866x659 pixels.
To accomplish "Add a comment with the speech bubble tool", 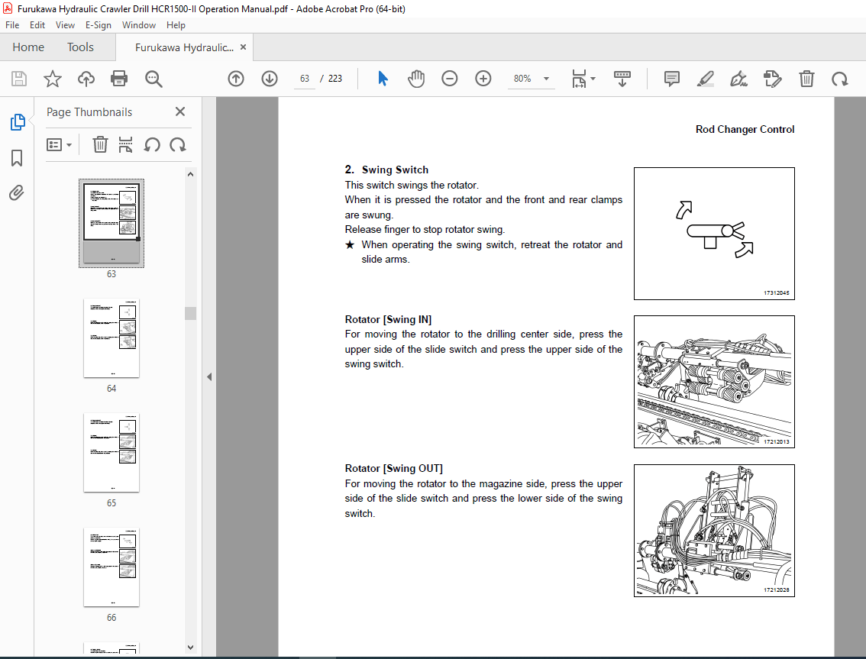I will point(671,78).
